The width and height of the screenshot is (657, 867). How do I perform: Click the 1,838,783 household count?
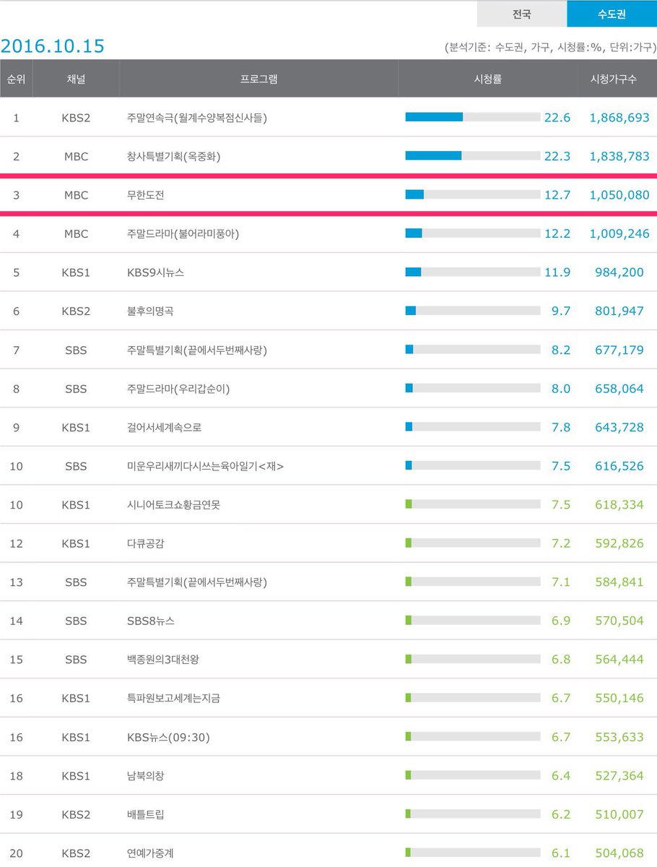[619, 156]
